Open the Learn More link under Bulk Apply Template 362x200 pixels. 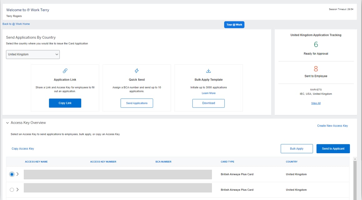coord(208,93)
